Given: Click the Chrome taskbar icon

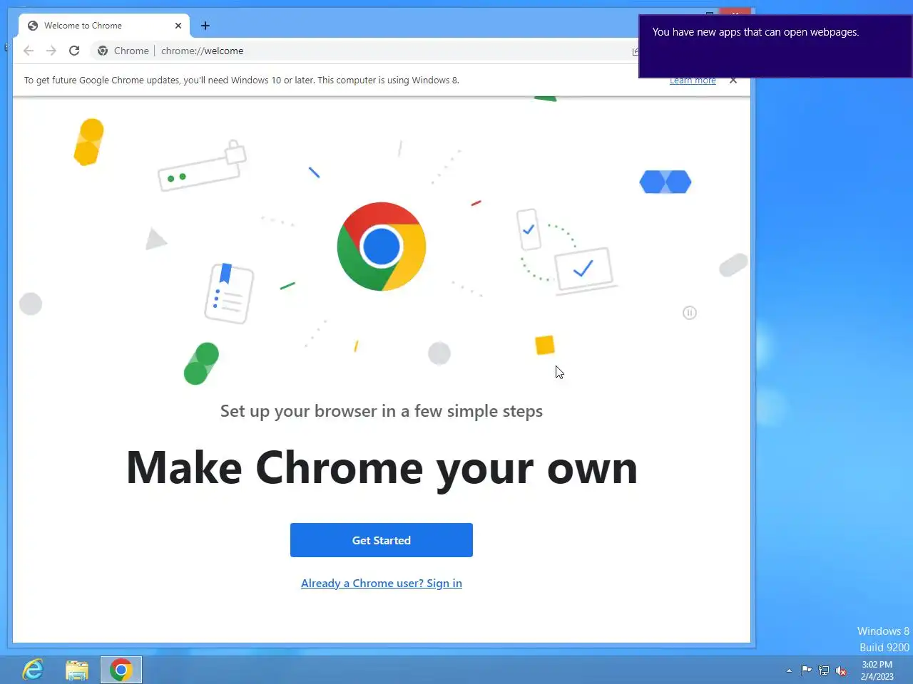Looking at the screenshot, I should [121, 670].
